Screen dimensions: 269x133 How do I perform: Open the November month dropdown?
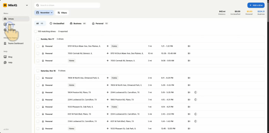[x=44, y=13]
